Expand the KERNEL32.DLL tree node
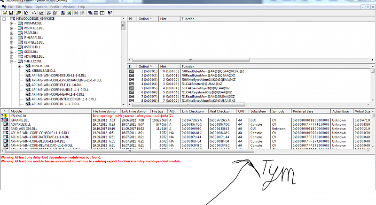376x205 pixels. 12,42
